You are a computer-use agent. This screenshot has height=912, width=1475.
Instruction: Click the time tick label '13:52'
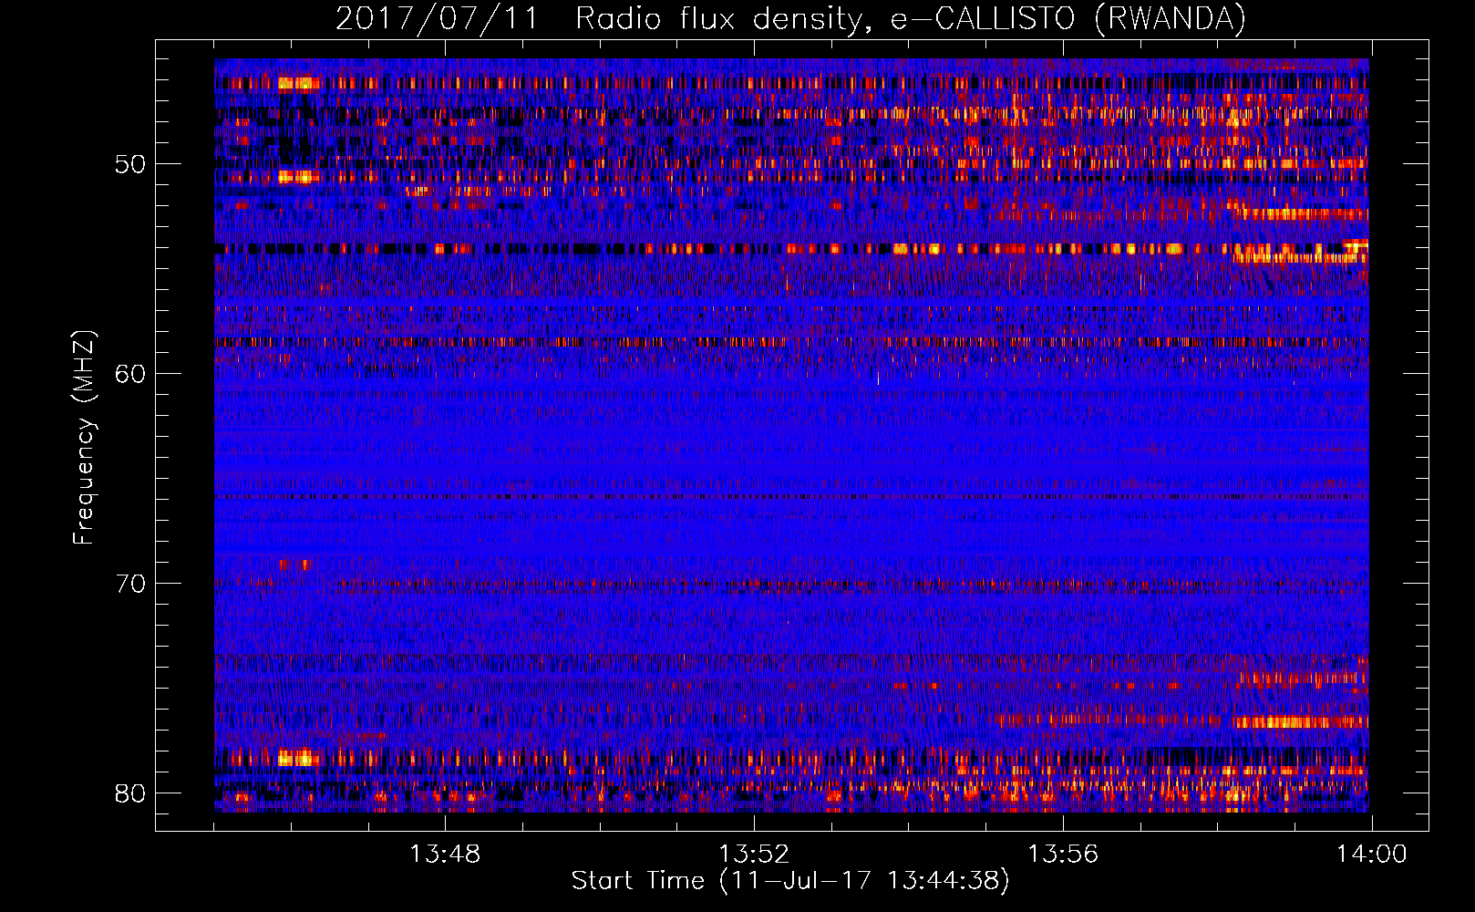coord(754,854)
